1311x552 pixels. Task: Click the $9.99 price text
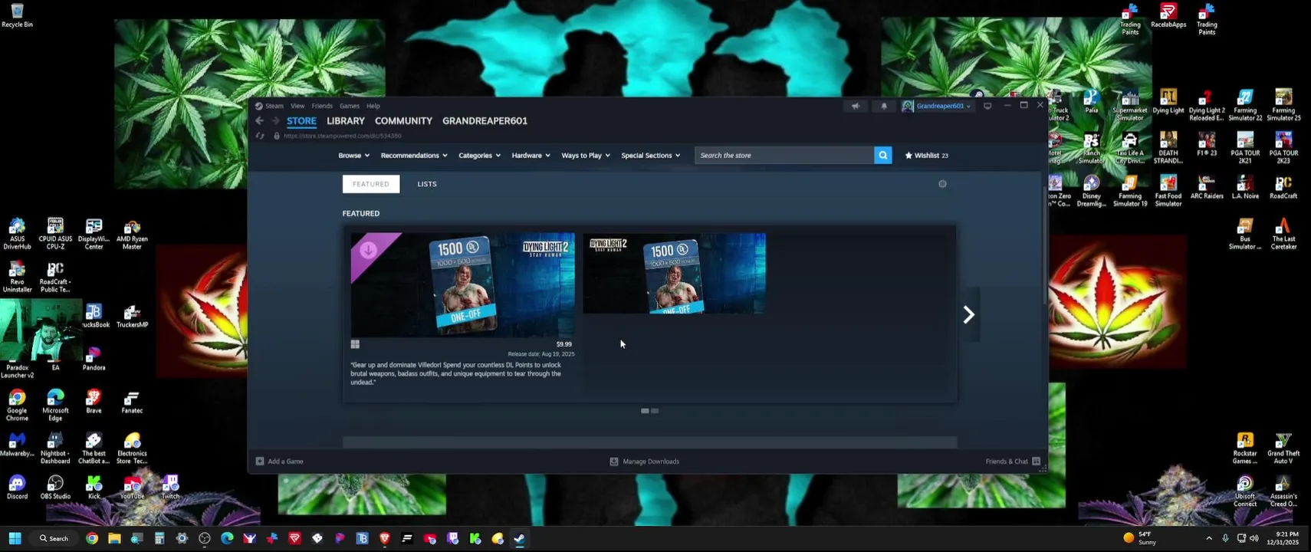point(563,344)
